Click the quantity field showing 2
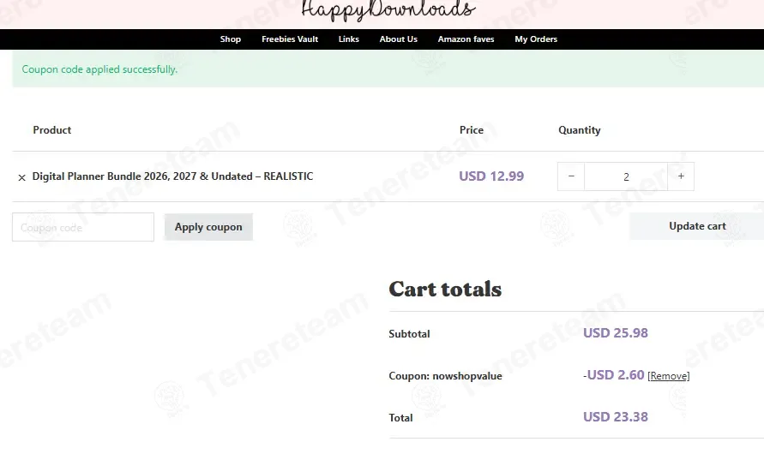 [626, 176]
